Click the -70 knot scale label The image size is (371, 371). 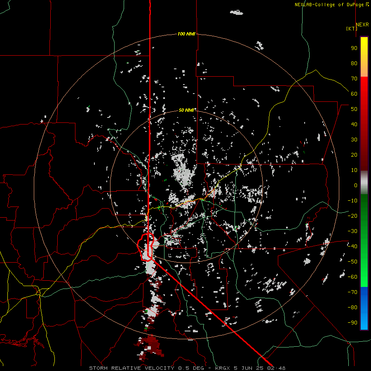352,292
